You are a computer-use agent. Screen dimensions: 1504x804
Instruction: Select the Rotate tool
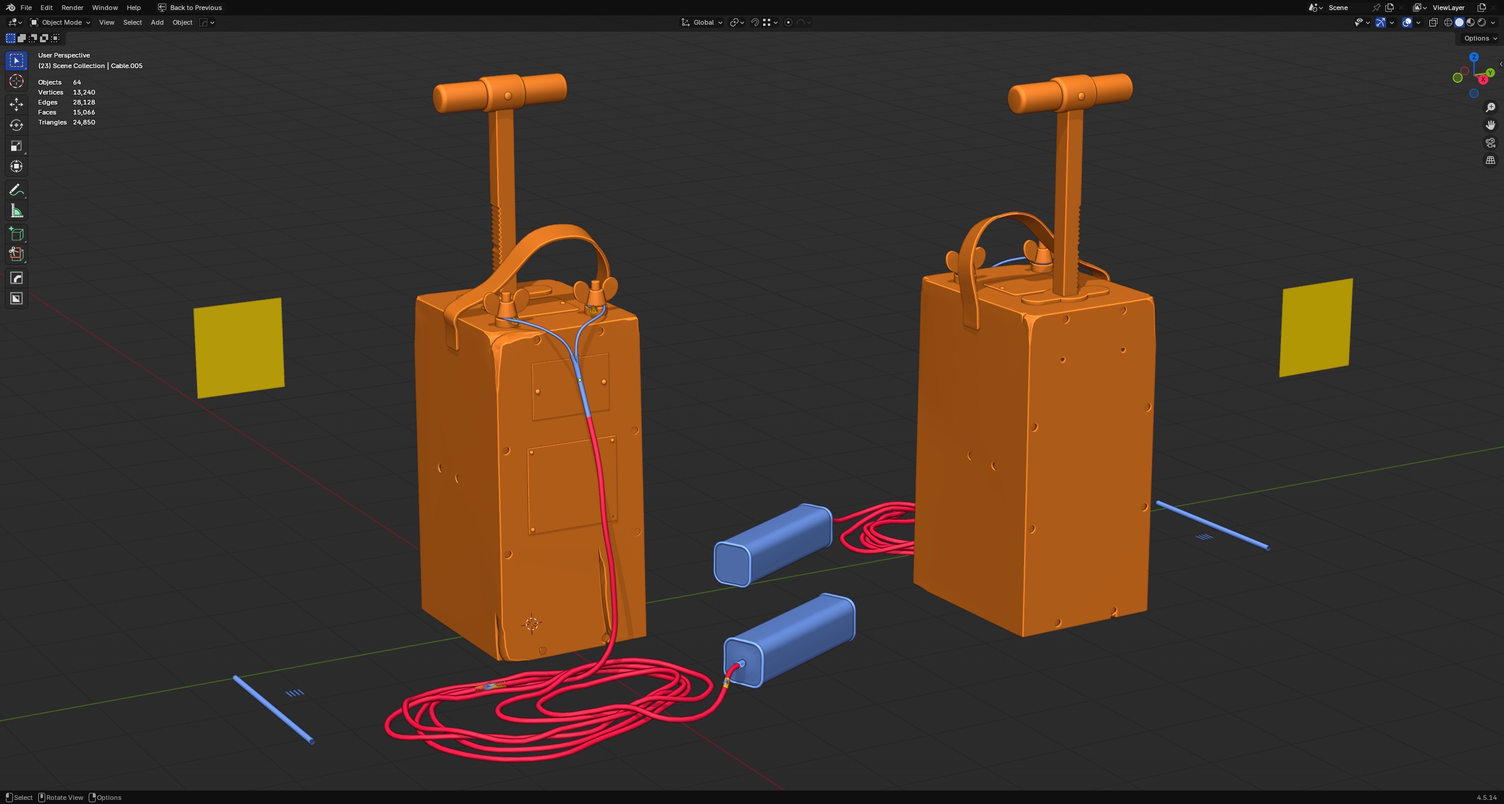(16, 125)
